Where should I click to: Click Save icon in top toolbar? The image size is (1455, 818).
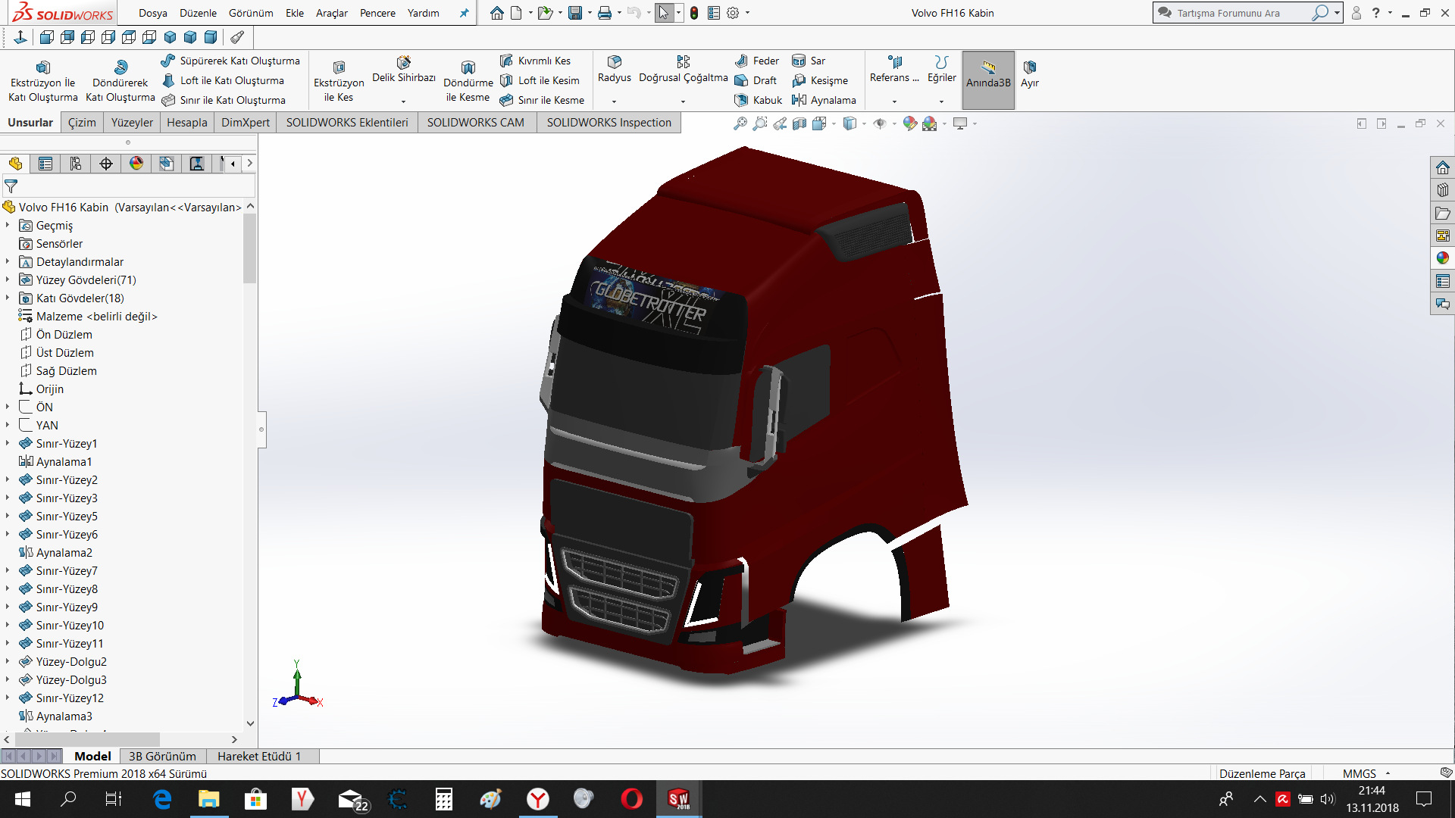click(x=575, y=13)
